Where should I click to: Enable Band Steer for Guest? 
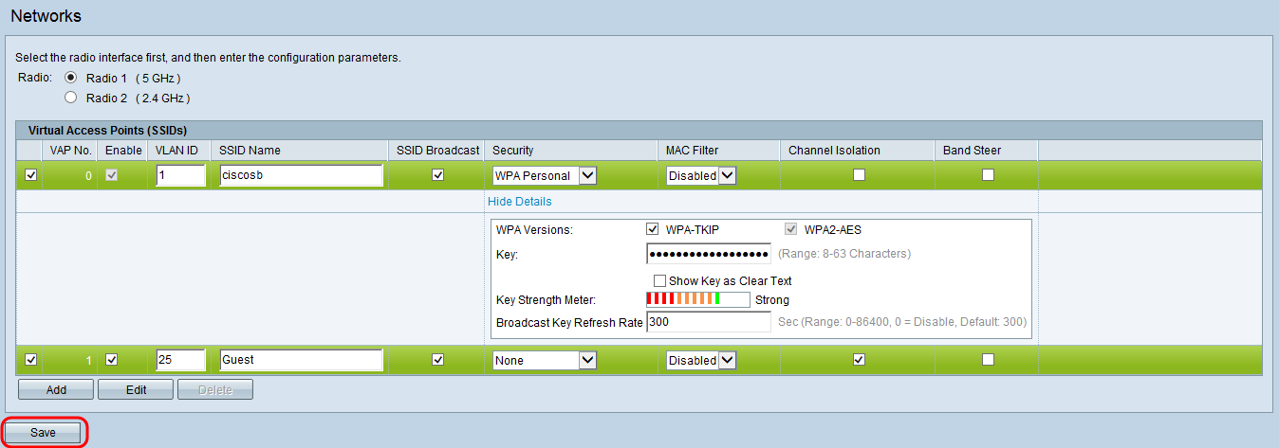point(988,360)
